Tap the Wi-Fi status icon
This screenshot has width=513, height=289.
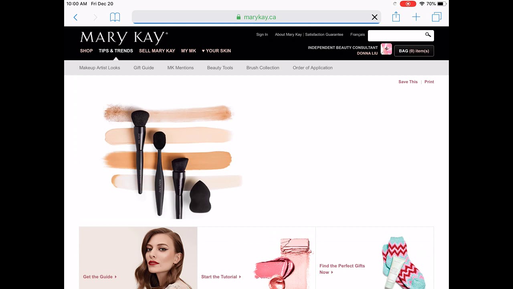pos(422,4)
